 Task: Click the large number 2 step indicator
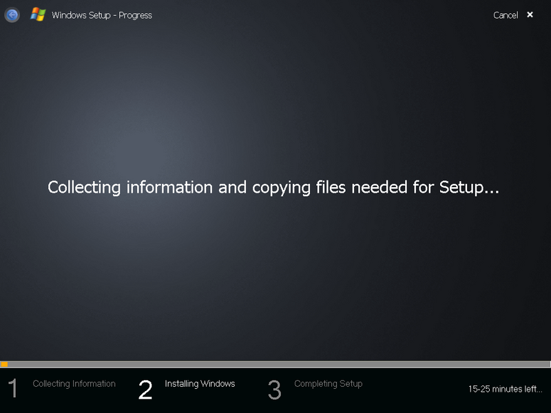(145, 390)
